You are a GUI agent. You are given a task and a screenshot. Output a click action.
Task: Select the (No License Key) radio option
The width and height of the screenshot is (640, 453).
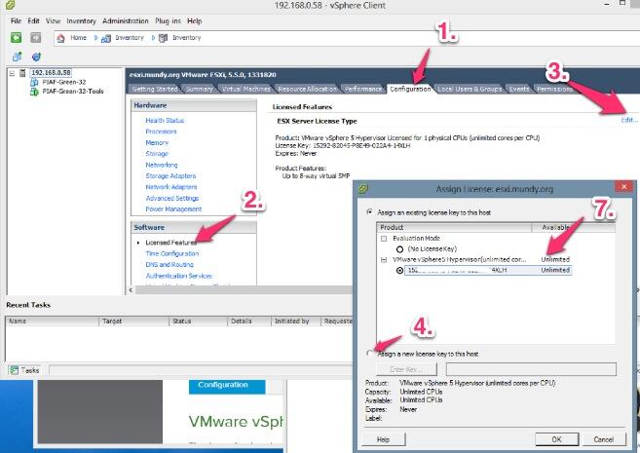pos(400,249)
